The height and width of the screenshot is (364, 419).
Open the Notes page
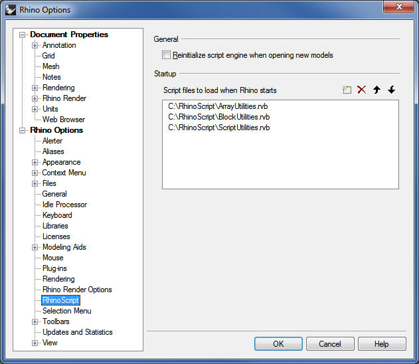click(x=52, y=77)
